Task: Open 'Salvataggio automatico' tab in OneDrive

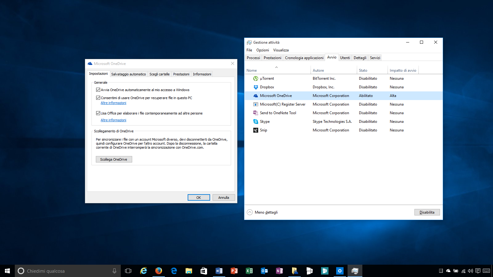Action: click(128, 74)
